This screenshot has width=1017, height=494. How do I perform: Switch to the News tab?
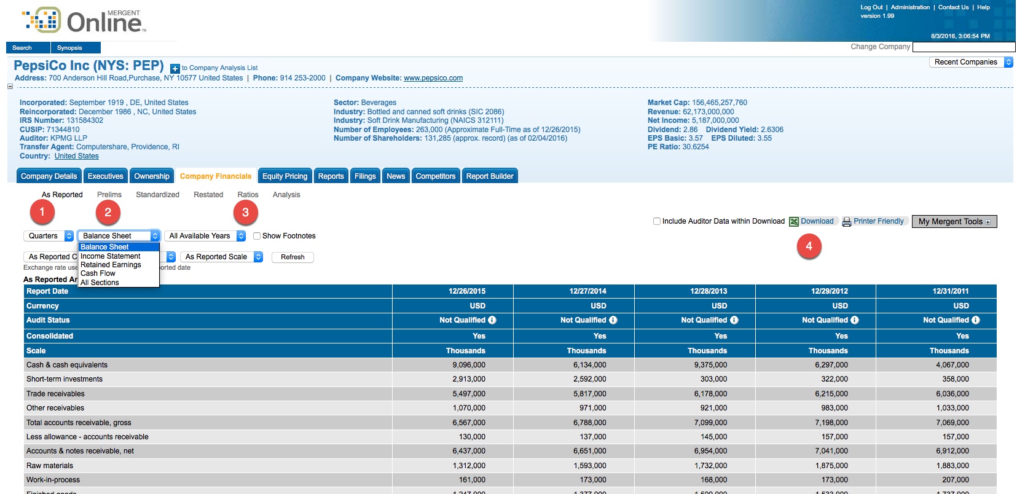(x=396, y=176)
